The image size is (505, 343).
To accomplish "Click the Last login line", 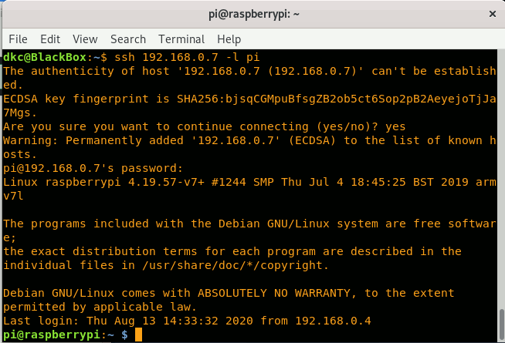I will (187, 321).
